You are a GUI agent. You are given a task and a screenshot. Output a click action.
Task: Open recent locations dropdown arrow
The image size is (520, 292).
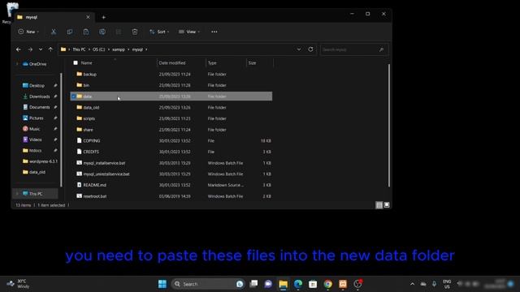click(x=41, y=49)
